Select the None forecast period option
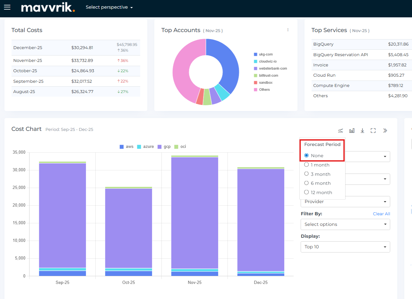This screenshot has height=299, width=412. tap(306, 156)
